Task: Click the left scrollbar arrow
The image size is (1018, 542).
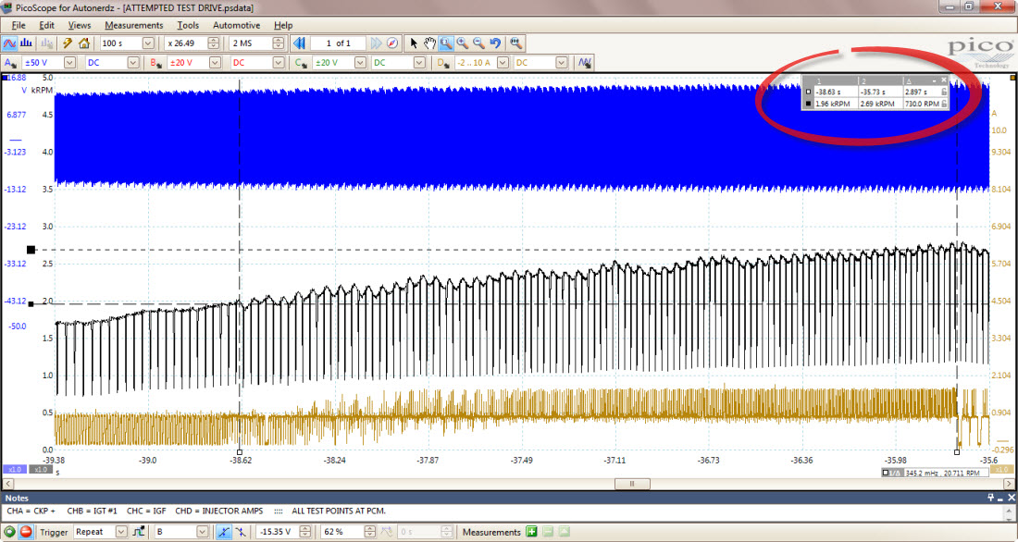Action: 7,484
